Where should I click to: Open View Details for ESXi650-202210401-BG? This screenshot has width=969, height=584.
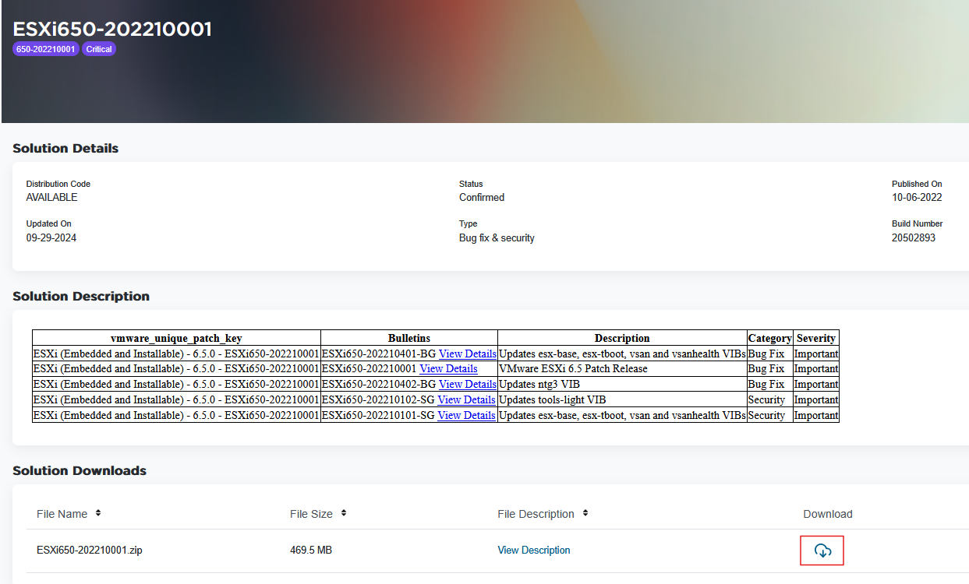468,354
